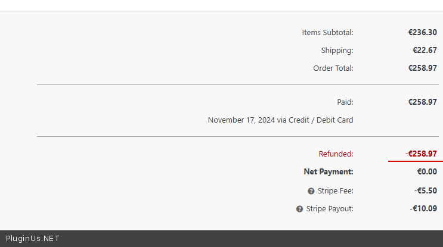Click the Stripe Payout help icon

point(299,209)
